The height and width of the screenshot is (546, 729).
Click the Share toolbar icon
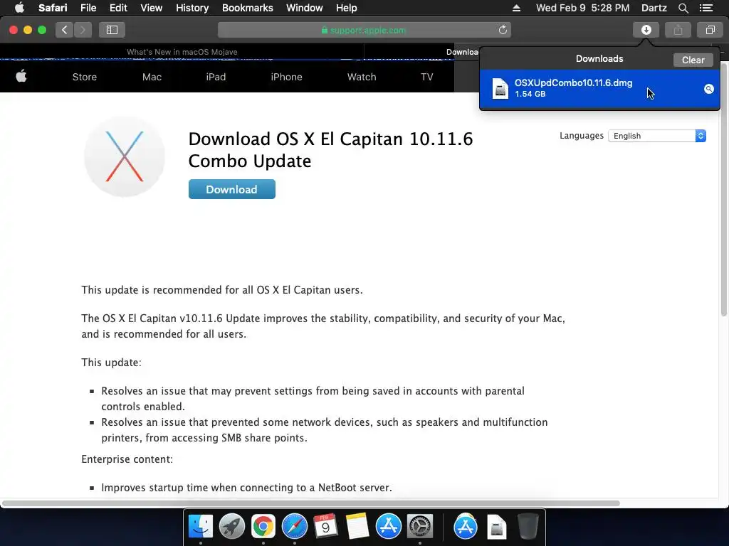[678, 30]
